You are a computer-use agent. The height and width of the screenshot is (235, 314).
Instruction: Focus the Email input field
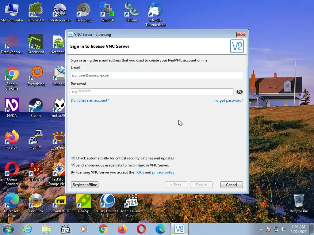tap(157, 75)
